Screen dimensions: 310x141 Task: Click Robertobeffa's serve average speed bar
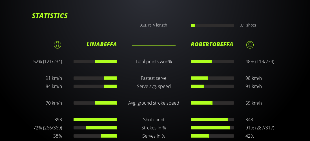click(212, 86)
